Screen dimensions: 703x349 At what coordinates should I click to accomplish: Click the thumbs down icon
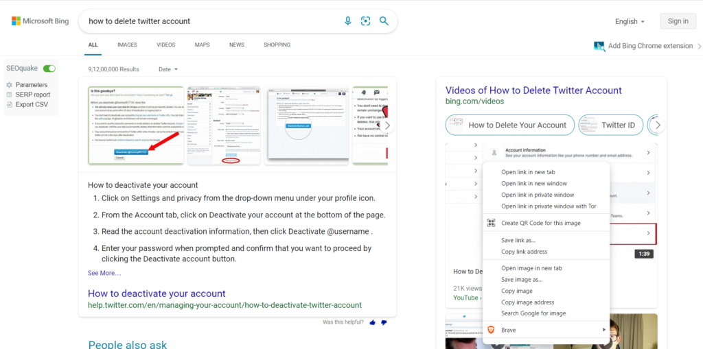(x=383, y=322)
